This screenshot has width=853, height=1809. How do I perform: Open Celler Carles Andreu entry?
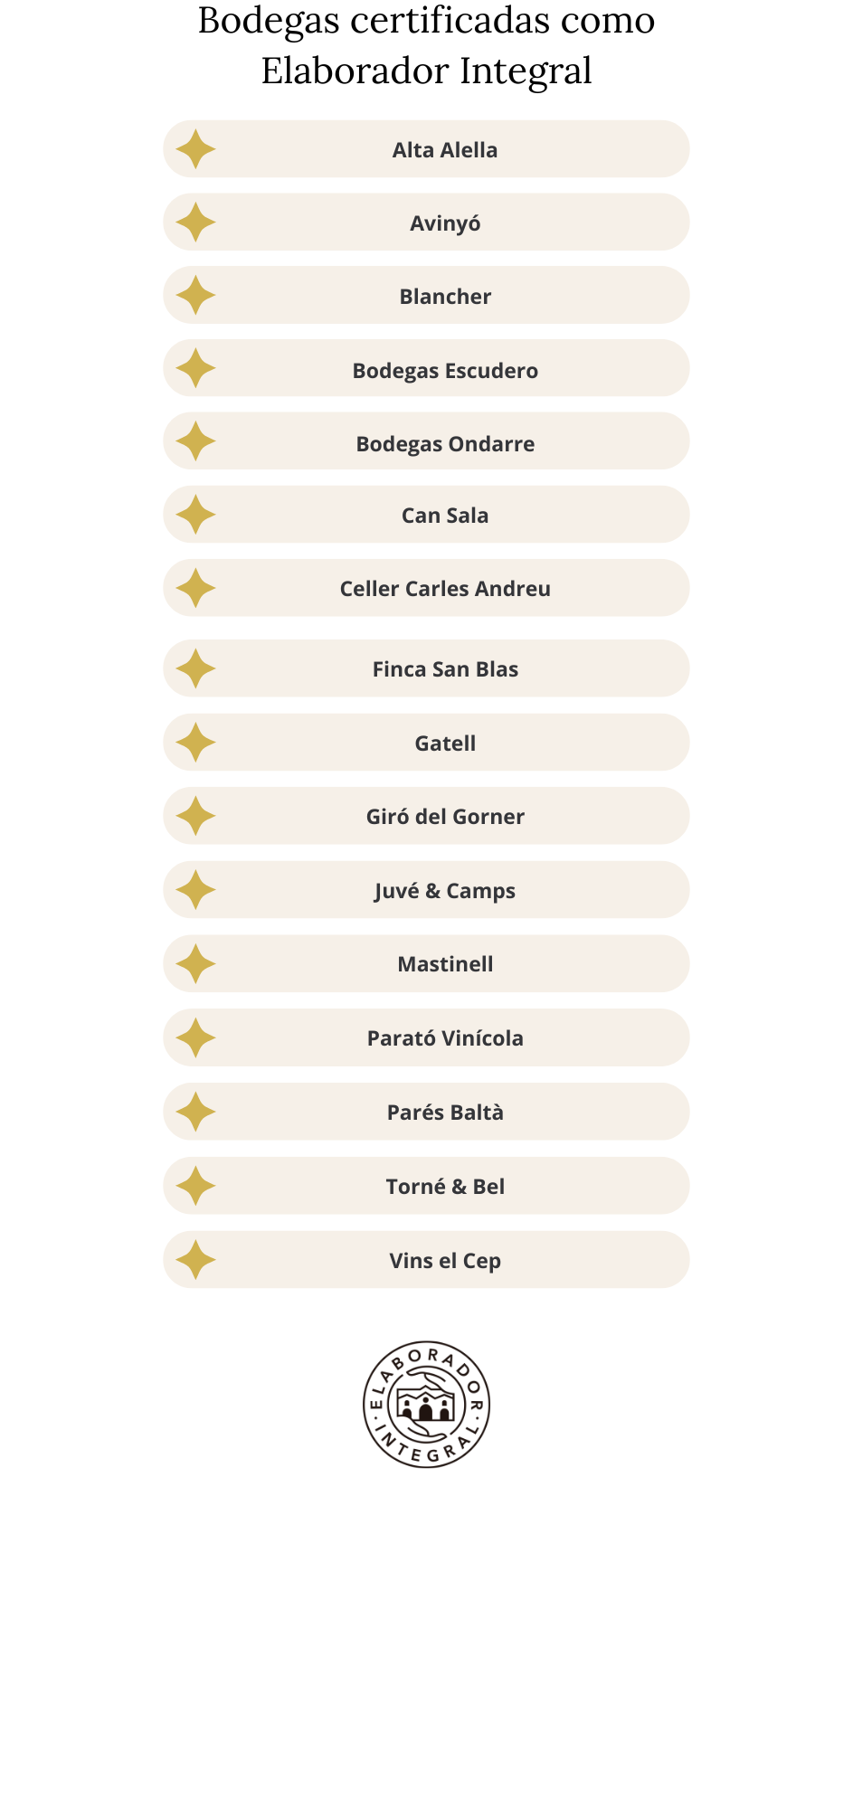(x=426, y=588)
